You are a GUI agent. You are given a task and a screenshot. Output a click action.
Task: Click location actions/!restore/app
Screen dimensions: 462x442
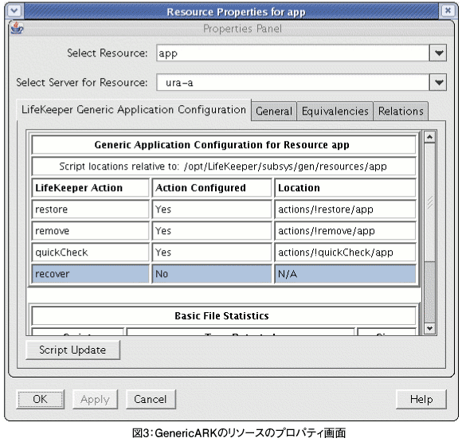pyautogui.click(x=345, y=209)
